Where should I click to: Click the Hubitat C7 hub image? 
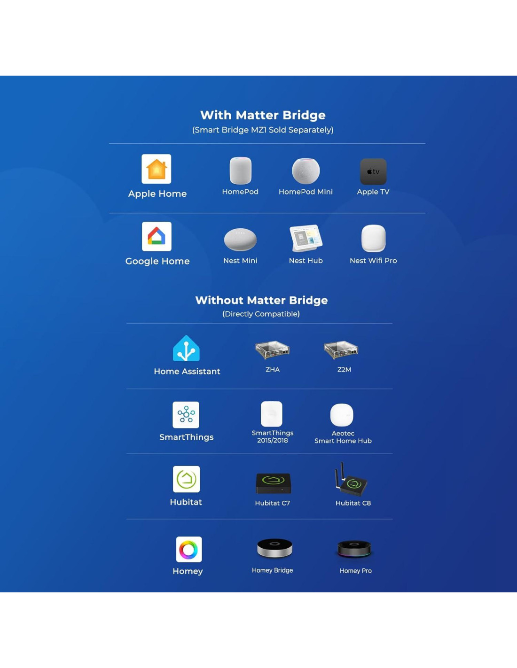click(x=273, y=483)
